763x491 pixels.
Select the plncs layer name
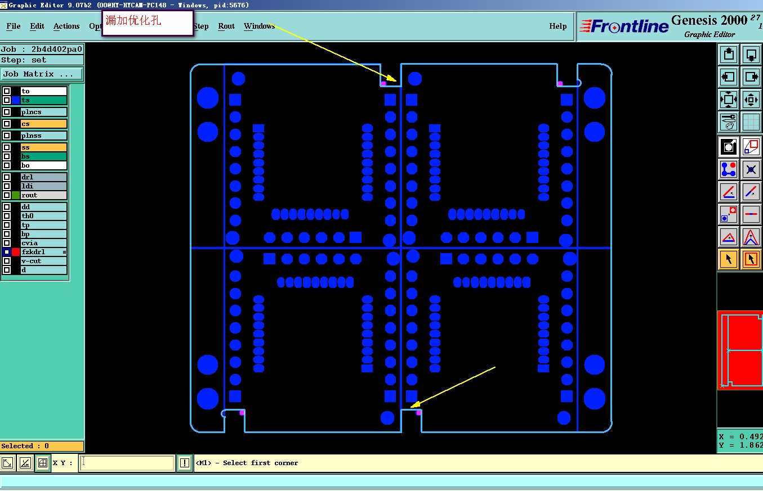pyautogui.click(x=44, y=112)
